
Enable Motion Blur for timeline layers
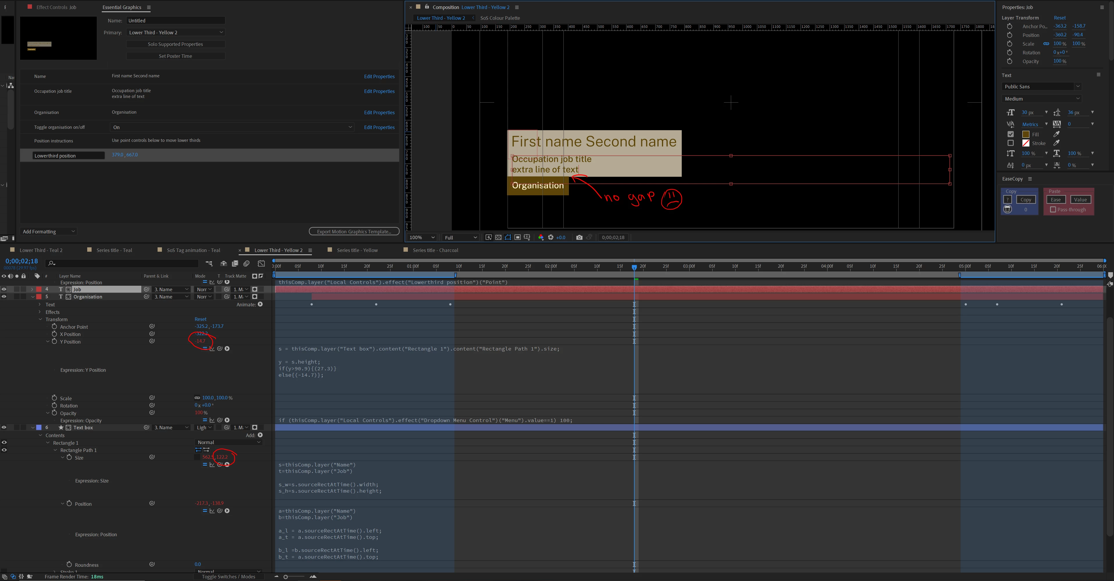(x=247, y=263)
